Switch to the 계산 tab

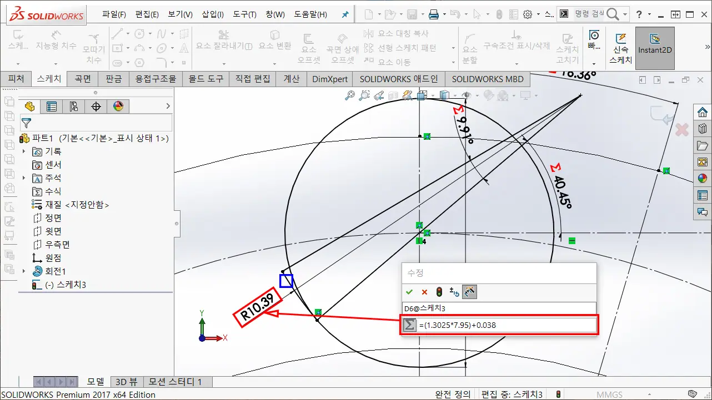[292, 79]
